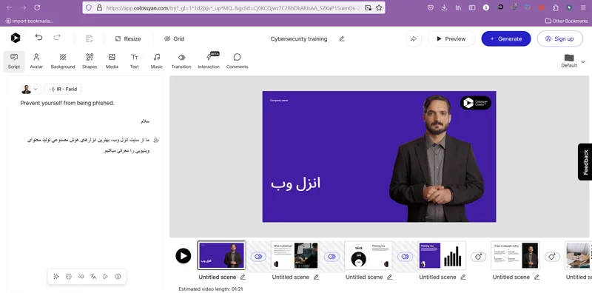Open the Music tool
This screenshot has height=293, width=592.
point(157,61)
